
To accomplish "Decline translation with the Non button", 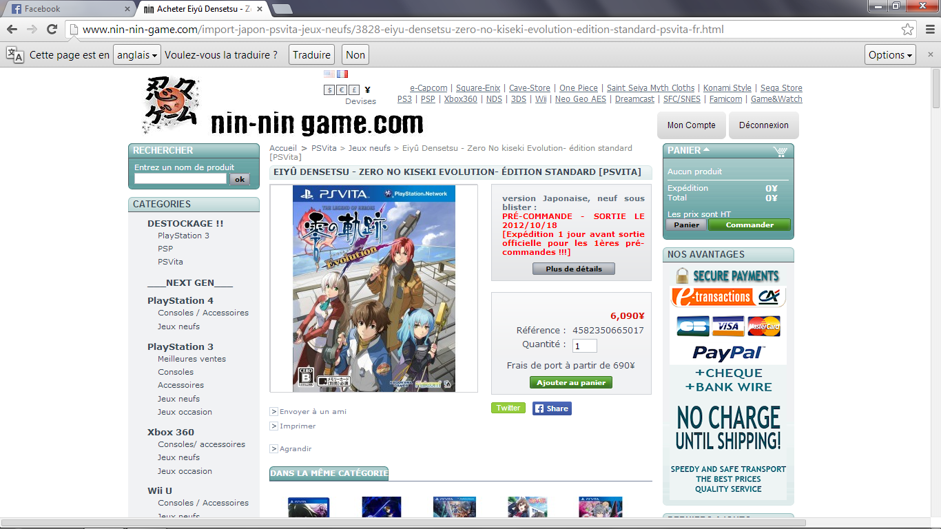I will pos(355,55).
